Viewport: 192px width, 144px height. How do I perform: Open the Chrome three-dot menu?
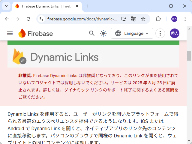(185, 19)
